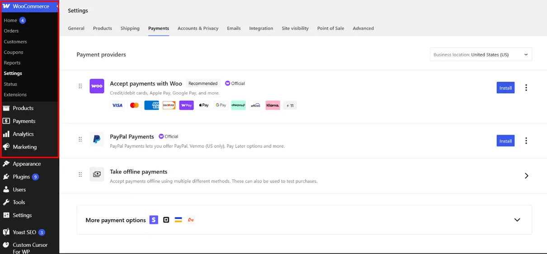This screenshot has width=547, height=254.
Task: Click the drag handle for Accept payments with Woo
Action: pyautogui.click(x=80, y=86)
